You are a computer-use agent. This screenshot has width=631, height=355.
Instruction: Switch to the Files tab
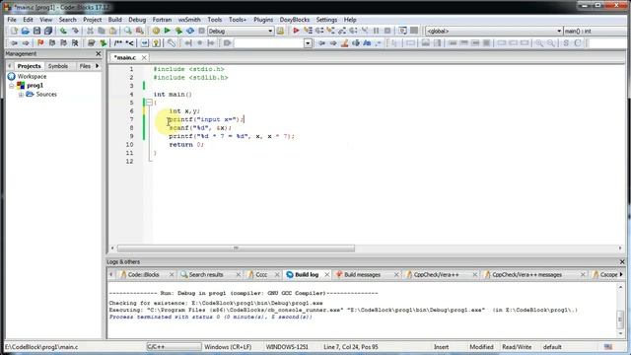pyautogui.click(x=85, y=66)
